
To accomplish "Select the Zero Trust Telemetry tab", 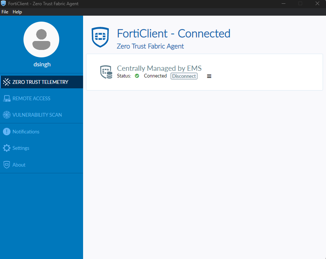I will (x=42, y=82).
